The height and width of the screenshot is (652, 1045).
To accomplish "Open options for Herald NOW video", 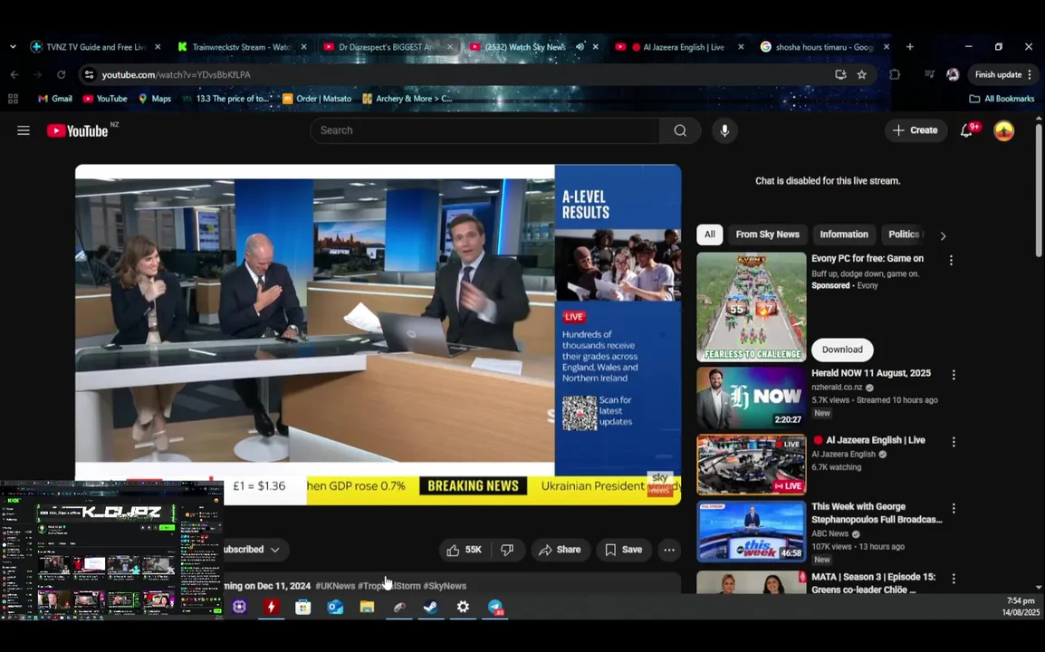I will (x=954, y=375).
